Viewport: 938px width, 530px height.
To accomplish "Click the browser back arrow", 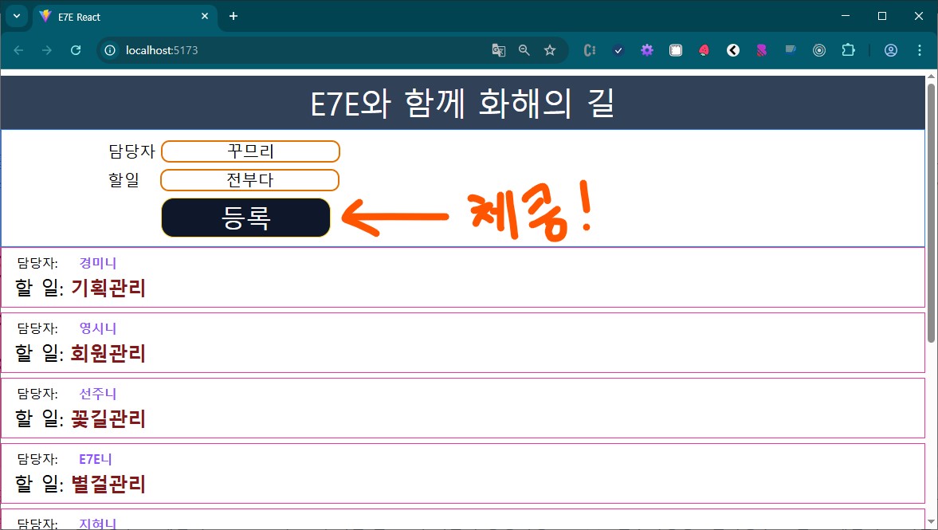I will pos(18,50).
